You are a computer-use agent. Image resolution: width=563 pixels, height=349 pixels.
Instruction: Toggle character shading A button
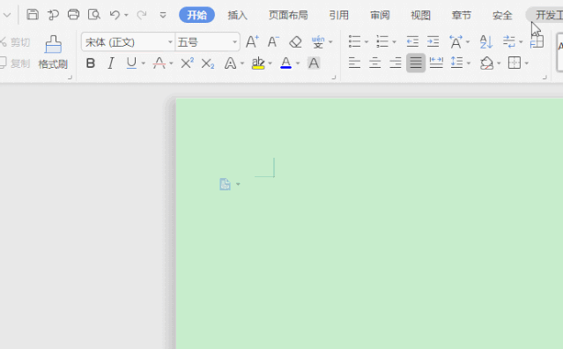click(x=314, y=63)
